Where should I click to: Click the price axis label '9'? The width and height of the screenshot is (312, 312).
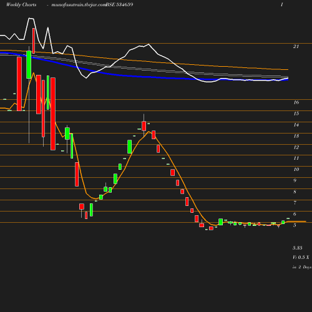tap(295, 180)
